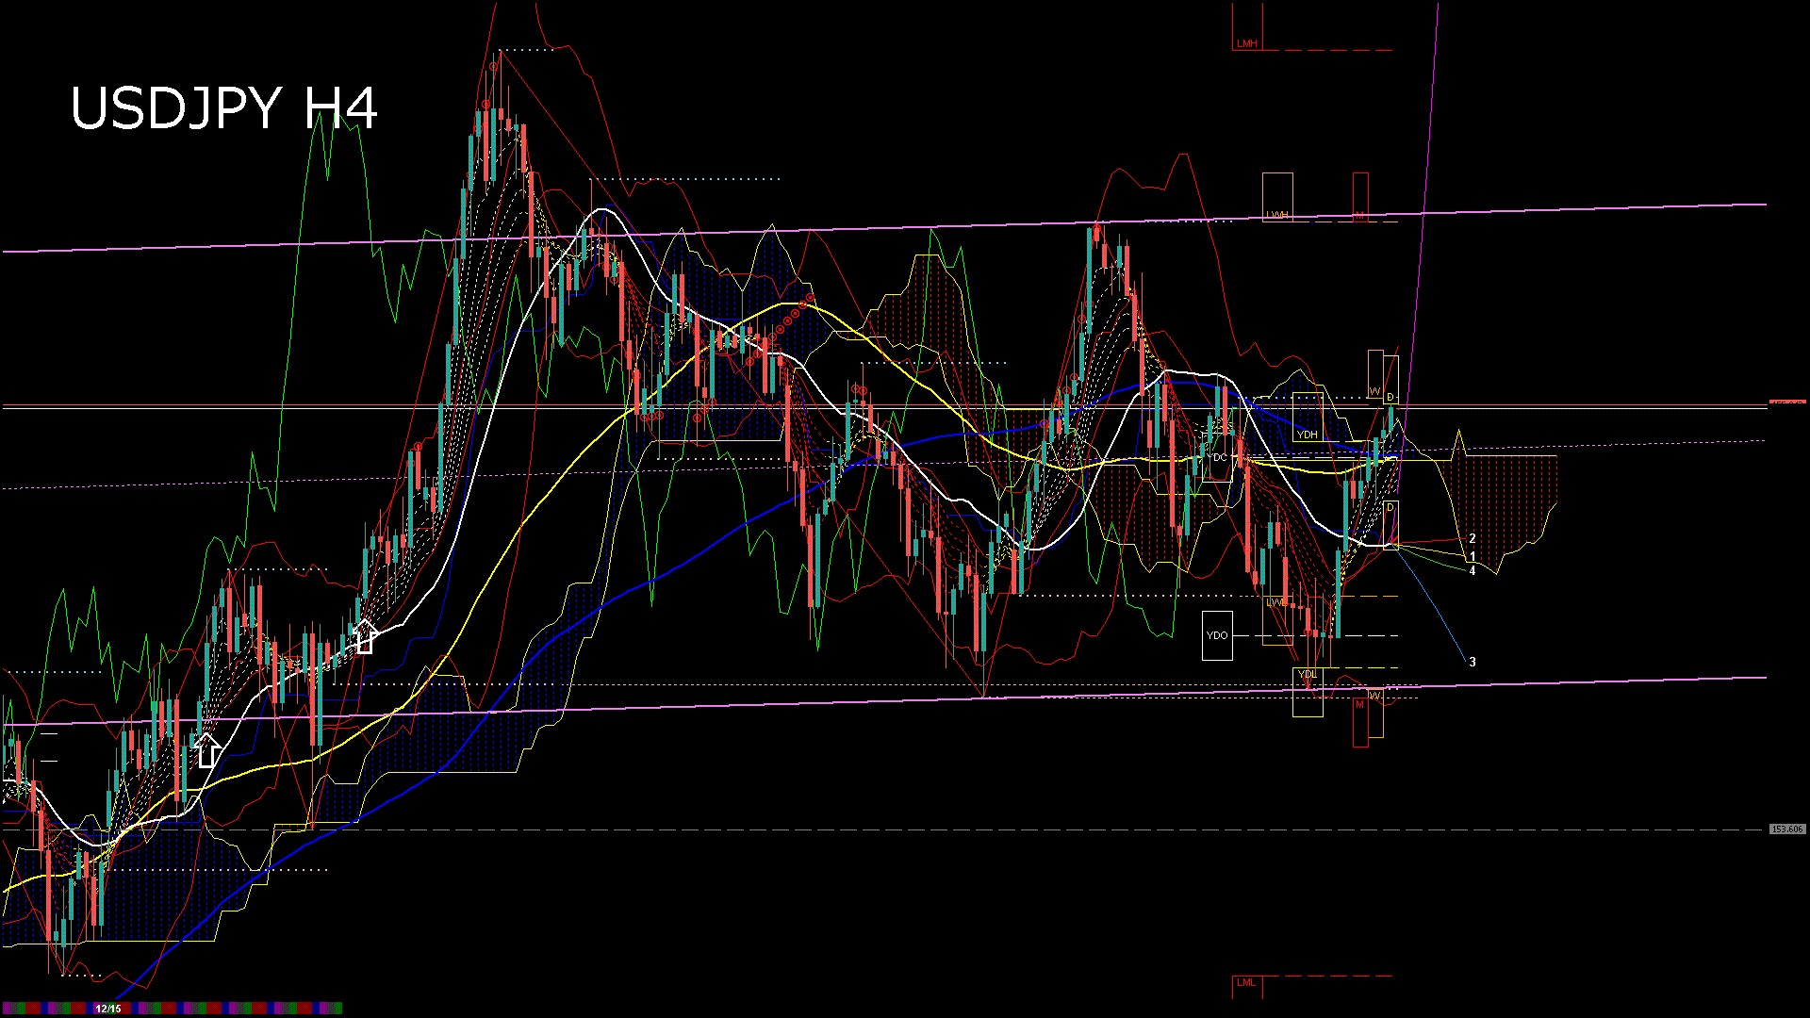Click the 12/15 date label

point(108,1006)
